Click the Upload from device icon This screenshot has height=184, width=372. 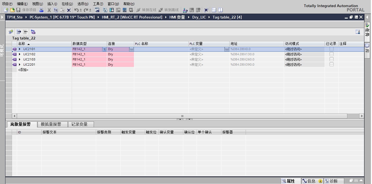tap(118, 10)
